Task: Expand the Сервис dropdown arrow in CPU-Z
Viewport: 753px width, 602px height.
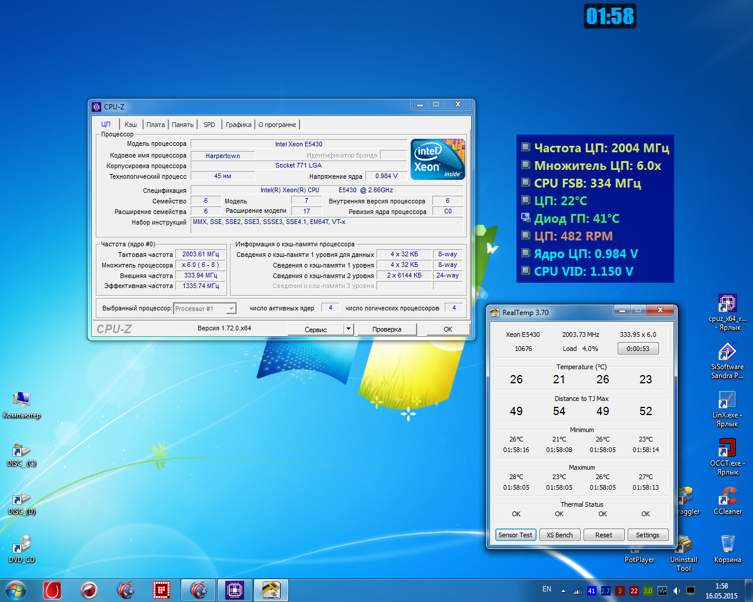Action: click(x=348, y=329)
